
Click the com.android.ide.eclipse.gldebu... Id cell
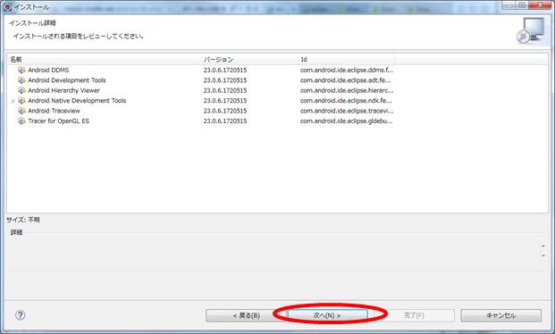(x=347, y=121)
